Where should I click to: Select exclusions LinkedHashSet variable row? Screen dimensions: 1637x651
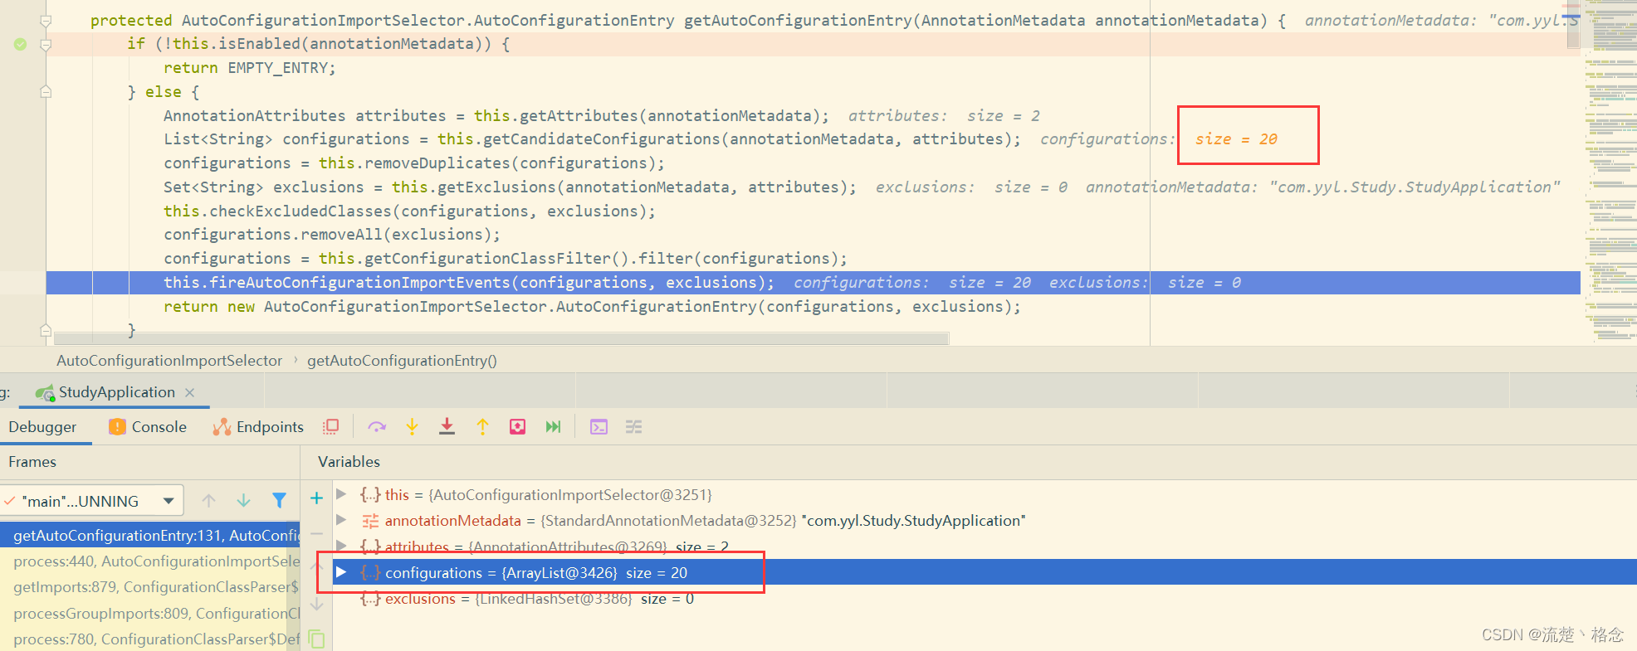(985, 599)
